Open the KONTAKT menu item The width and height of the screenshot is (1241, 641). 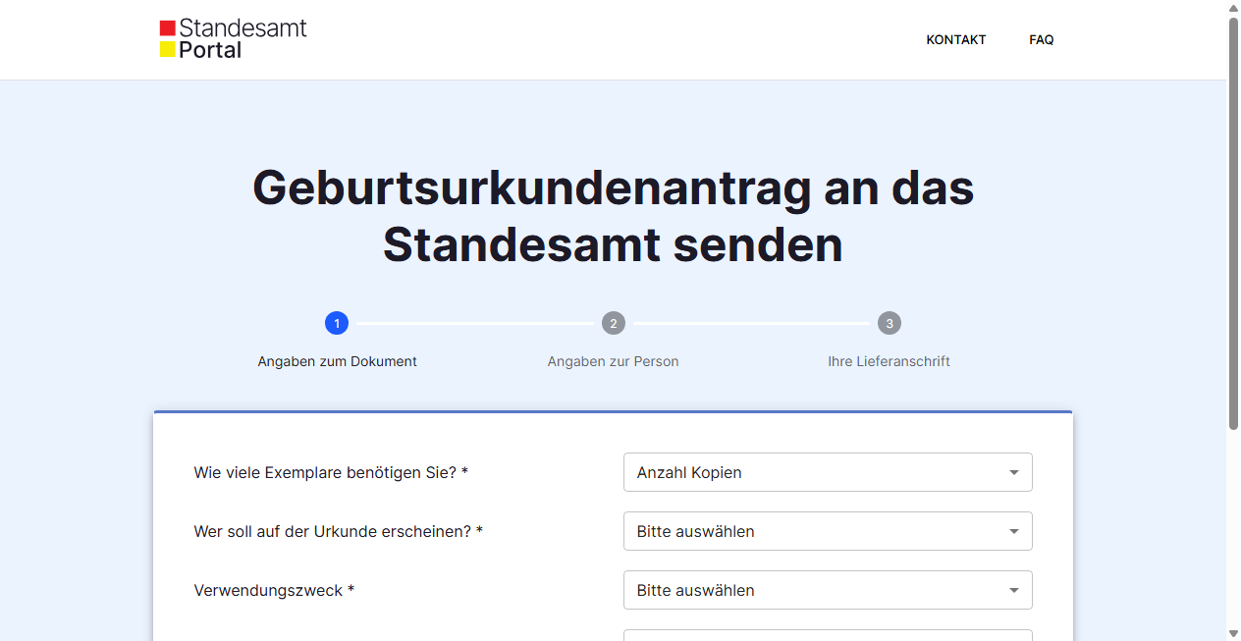955,39
